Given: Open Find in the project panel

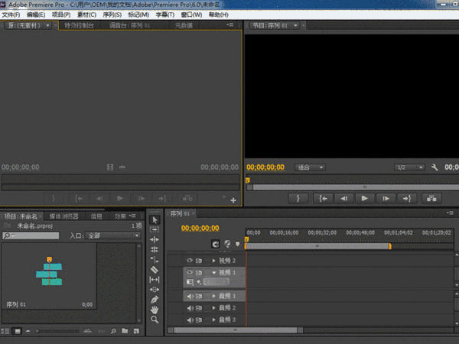Looking at the screenshot, I should pos(113,331).
